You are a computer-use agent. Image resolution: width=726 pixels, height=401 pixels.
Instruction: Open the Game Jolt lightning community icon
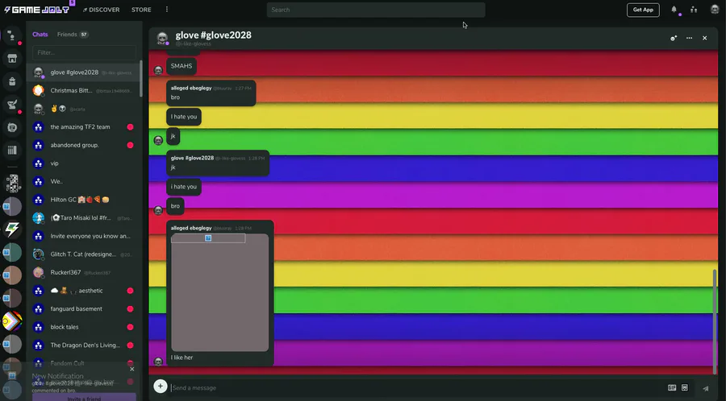tap(12, 229)
